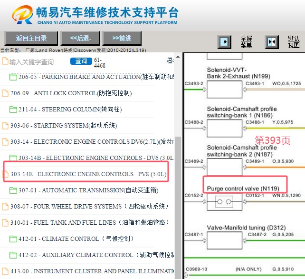305x279 pixels.
Task: Click the 返回主目录 button
Action: [x=31, y=38]
